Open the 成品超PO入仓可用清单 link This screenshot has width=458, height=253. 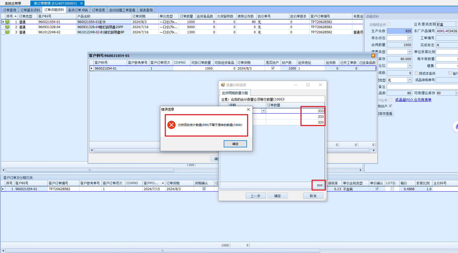tap(413, 100)
